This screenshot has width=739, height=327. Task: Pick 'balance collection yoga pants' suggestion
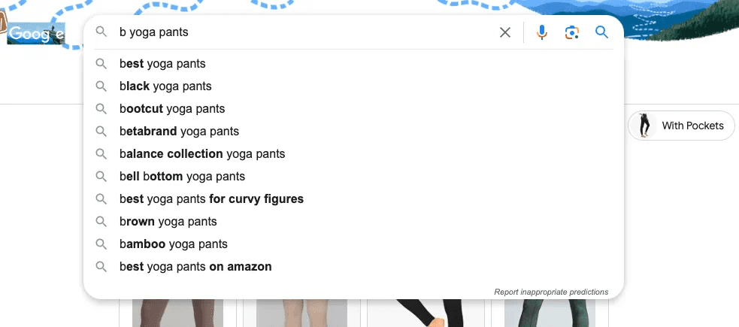202,154
